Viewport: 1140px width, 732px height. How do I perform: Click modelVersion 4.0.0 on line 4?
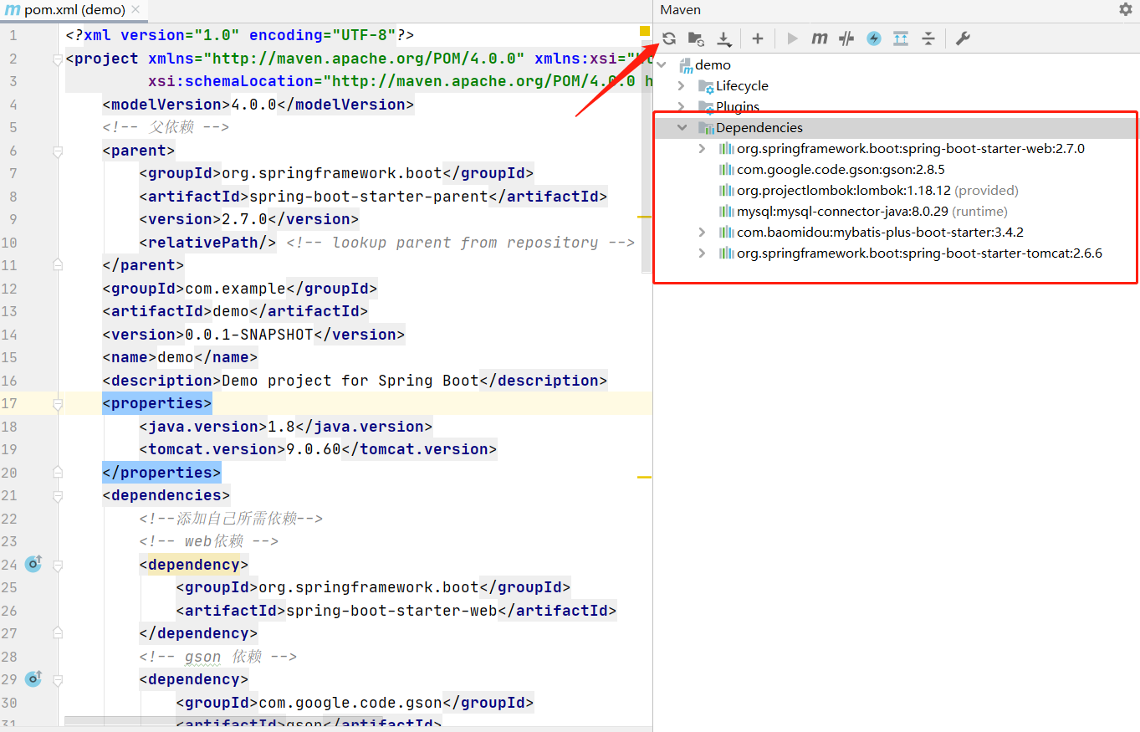(x=253, y=105)
